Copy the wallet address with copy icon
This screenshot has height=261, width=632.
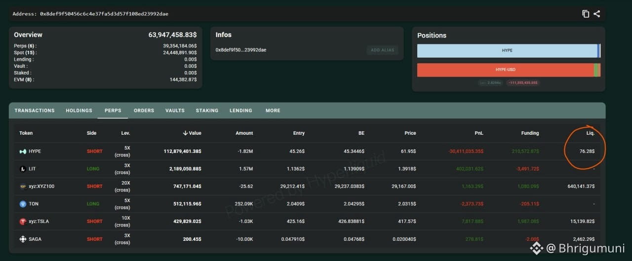pos(586,14)
